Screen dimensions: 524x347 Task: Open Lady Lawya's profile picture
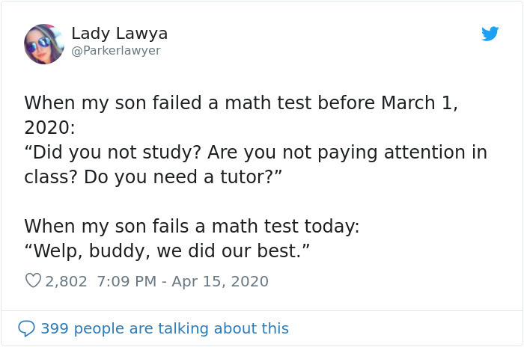click(x=44, y=44)
